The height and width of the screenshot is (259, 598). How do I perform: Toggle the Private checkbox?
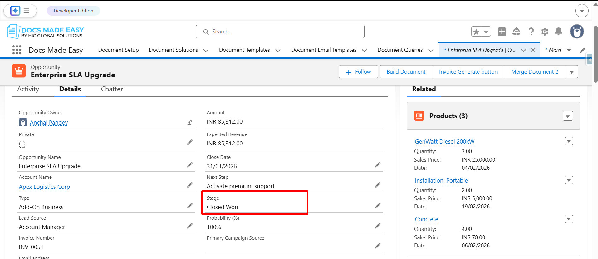pos(22,145)
